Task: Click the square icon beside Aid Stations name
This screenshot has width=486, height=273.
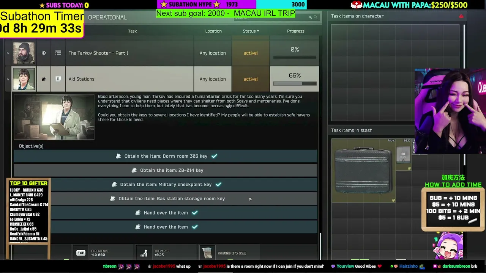Action: [x=58, y=79]
